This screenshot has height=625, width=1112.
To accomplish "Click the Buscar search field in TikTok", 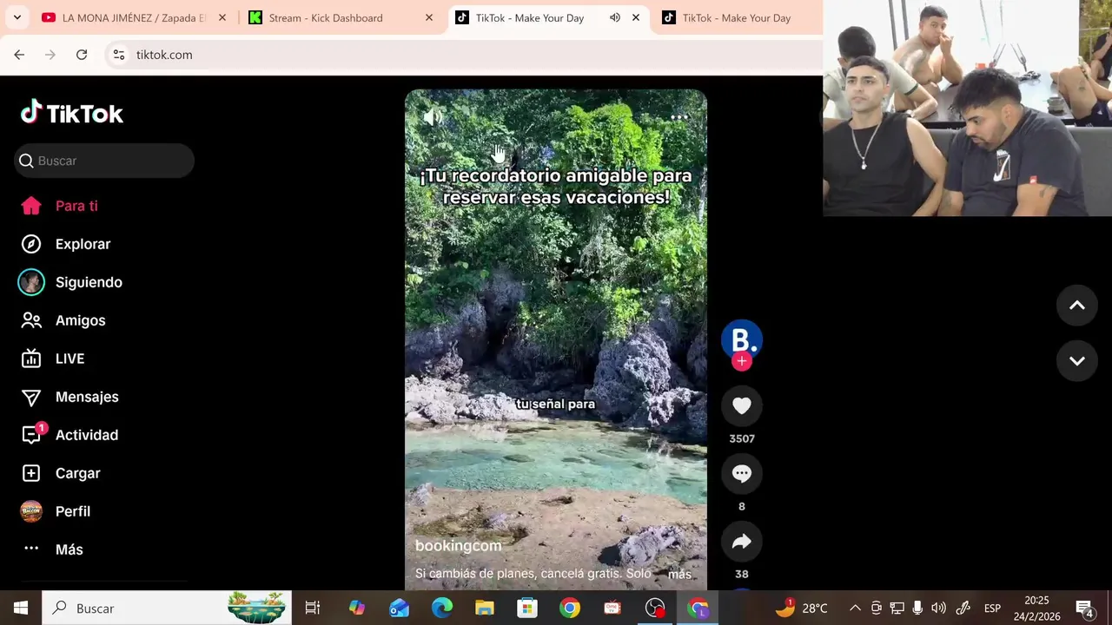I will coord(104,161).
